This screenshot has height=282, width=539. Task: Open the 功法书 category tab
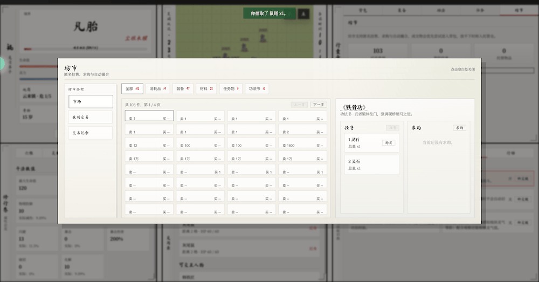pyautogui.click(x=257, y=88)
